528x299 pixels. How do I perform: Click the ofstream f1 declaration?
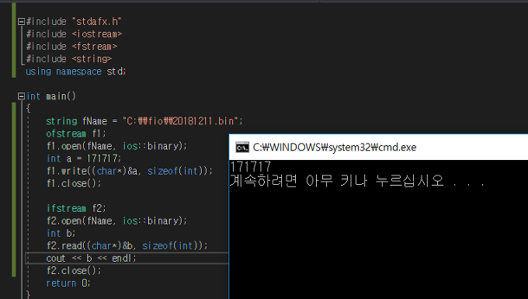click(76, 134)
